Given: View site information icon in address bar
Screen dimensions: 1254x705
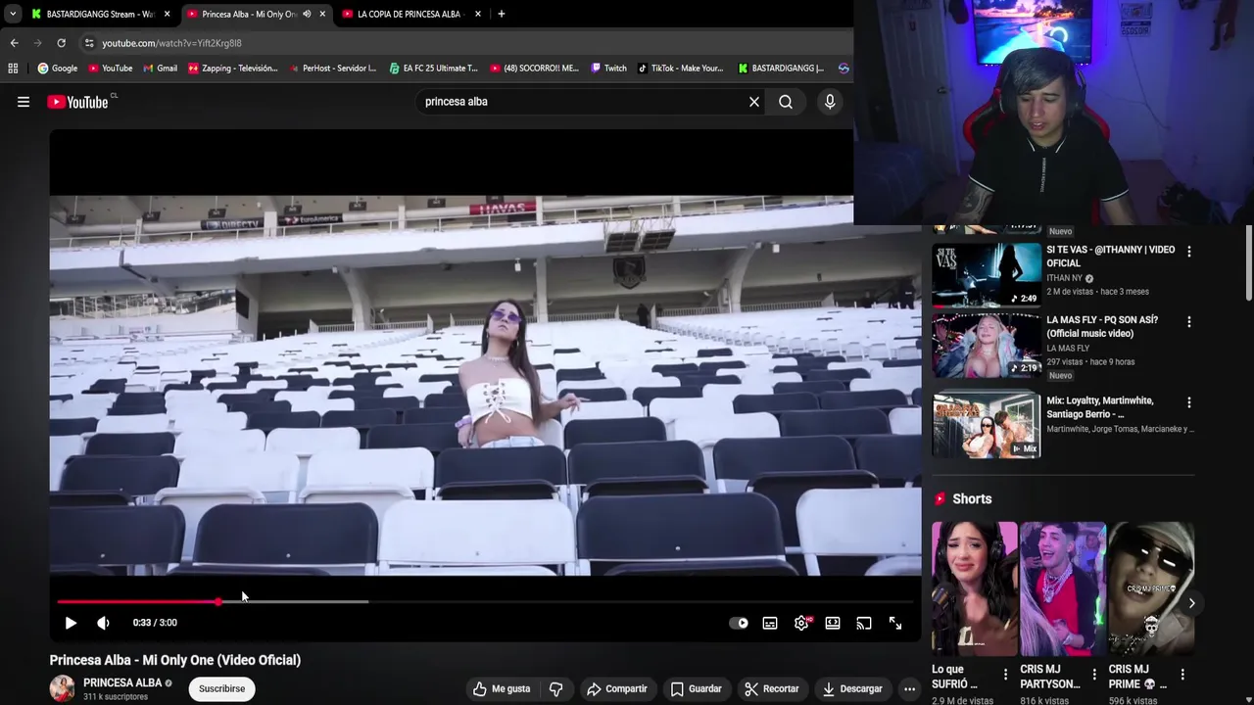Looking at the screenshot, I should (x=89, y=43).
